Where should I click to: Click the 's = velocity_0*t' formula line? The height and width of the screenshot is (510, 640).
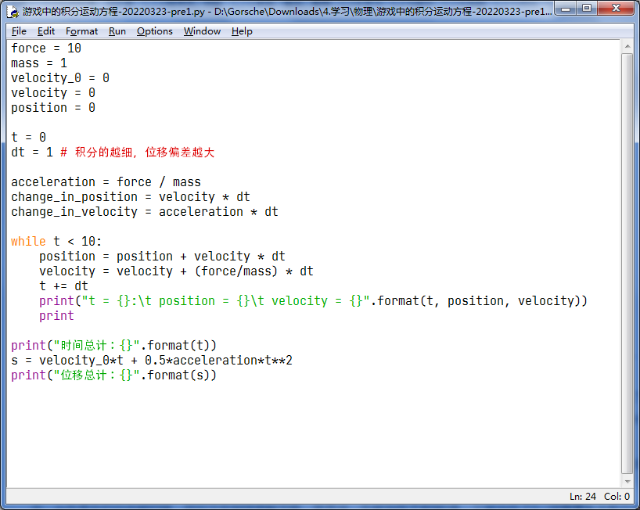coord(152,361)
